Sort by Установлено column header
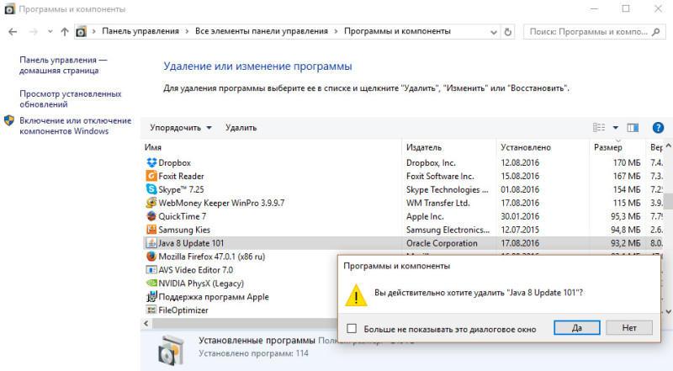The image size is (673, 371). (543, 147)
